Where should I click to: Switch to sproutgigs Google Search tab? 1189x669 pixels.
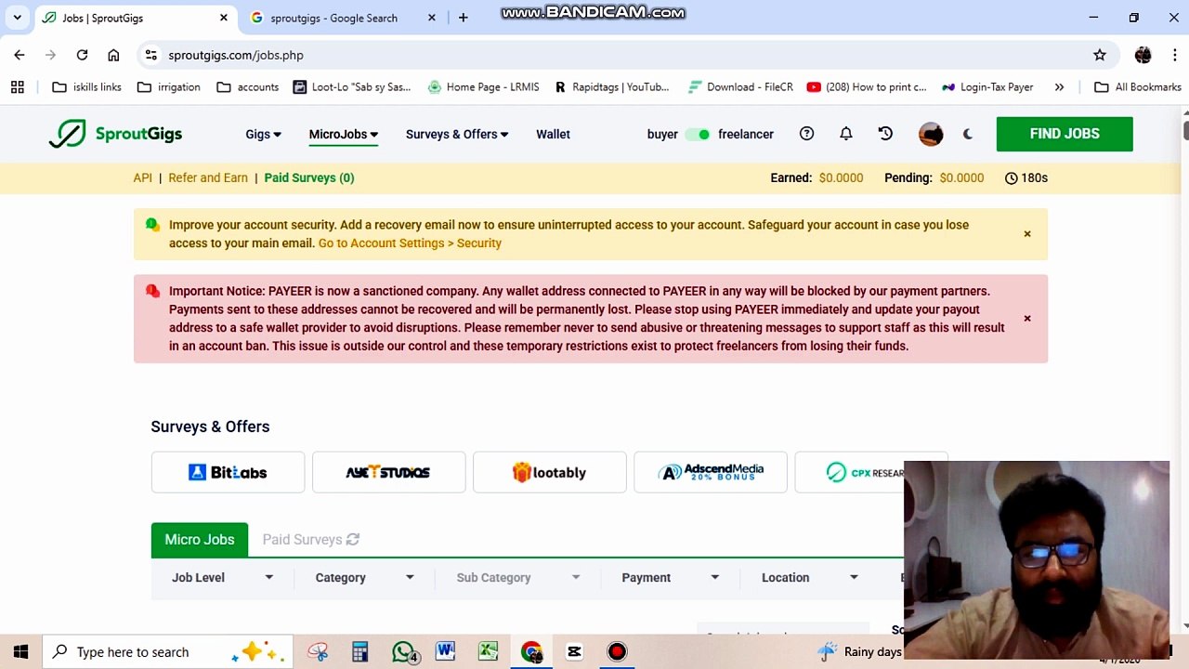[343, 18]
